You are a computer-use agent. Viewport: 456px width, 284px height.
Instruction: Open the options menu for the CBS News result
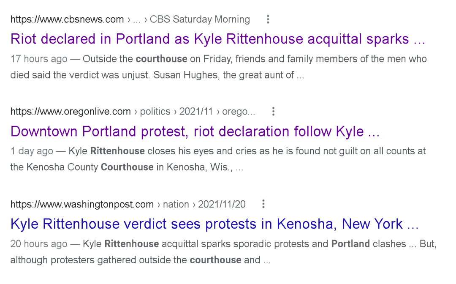(x=268, y=19)
